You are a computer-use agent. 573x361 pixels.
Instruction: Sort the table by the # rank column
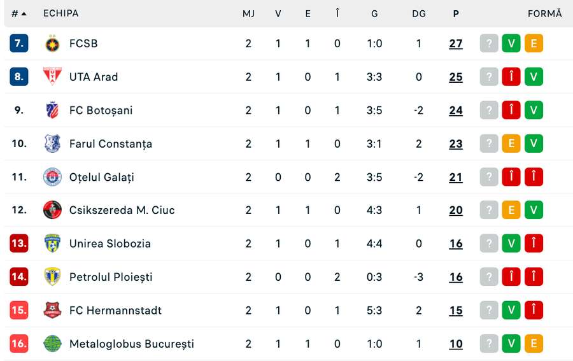[x=18, y=13]
